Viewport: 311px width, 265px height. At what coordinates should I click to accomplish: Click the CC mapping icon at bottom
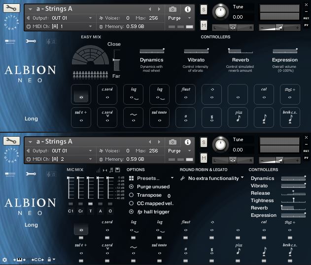(37, 260)
